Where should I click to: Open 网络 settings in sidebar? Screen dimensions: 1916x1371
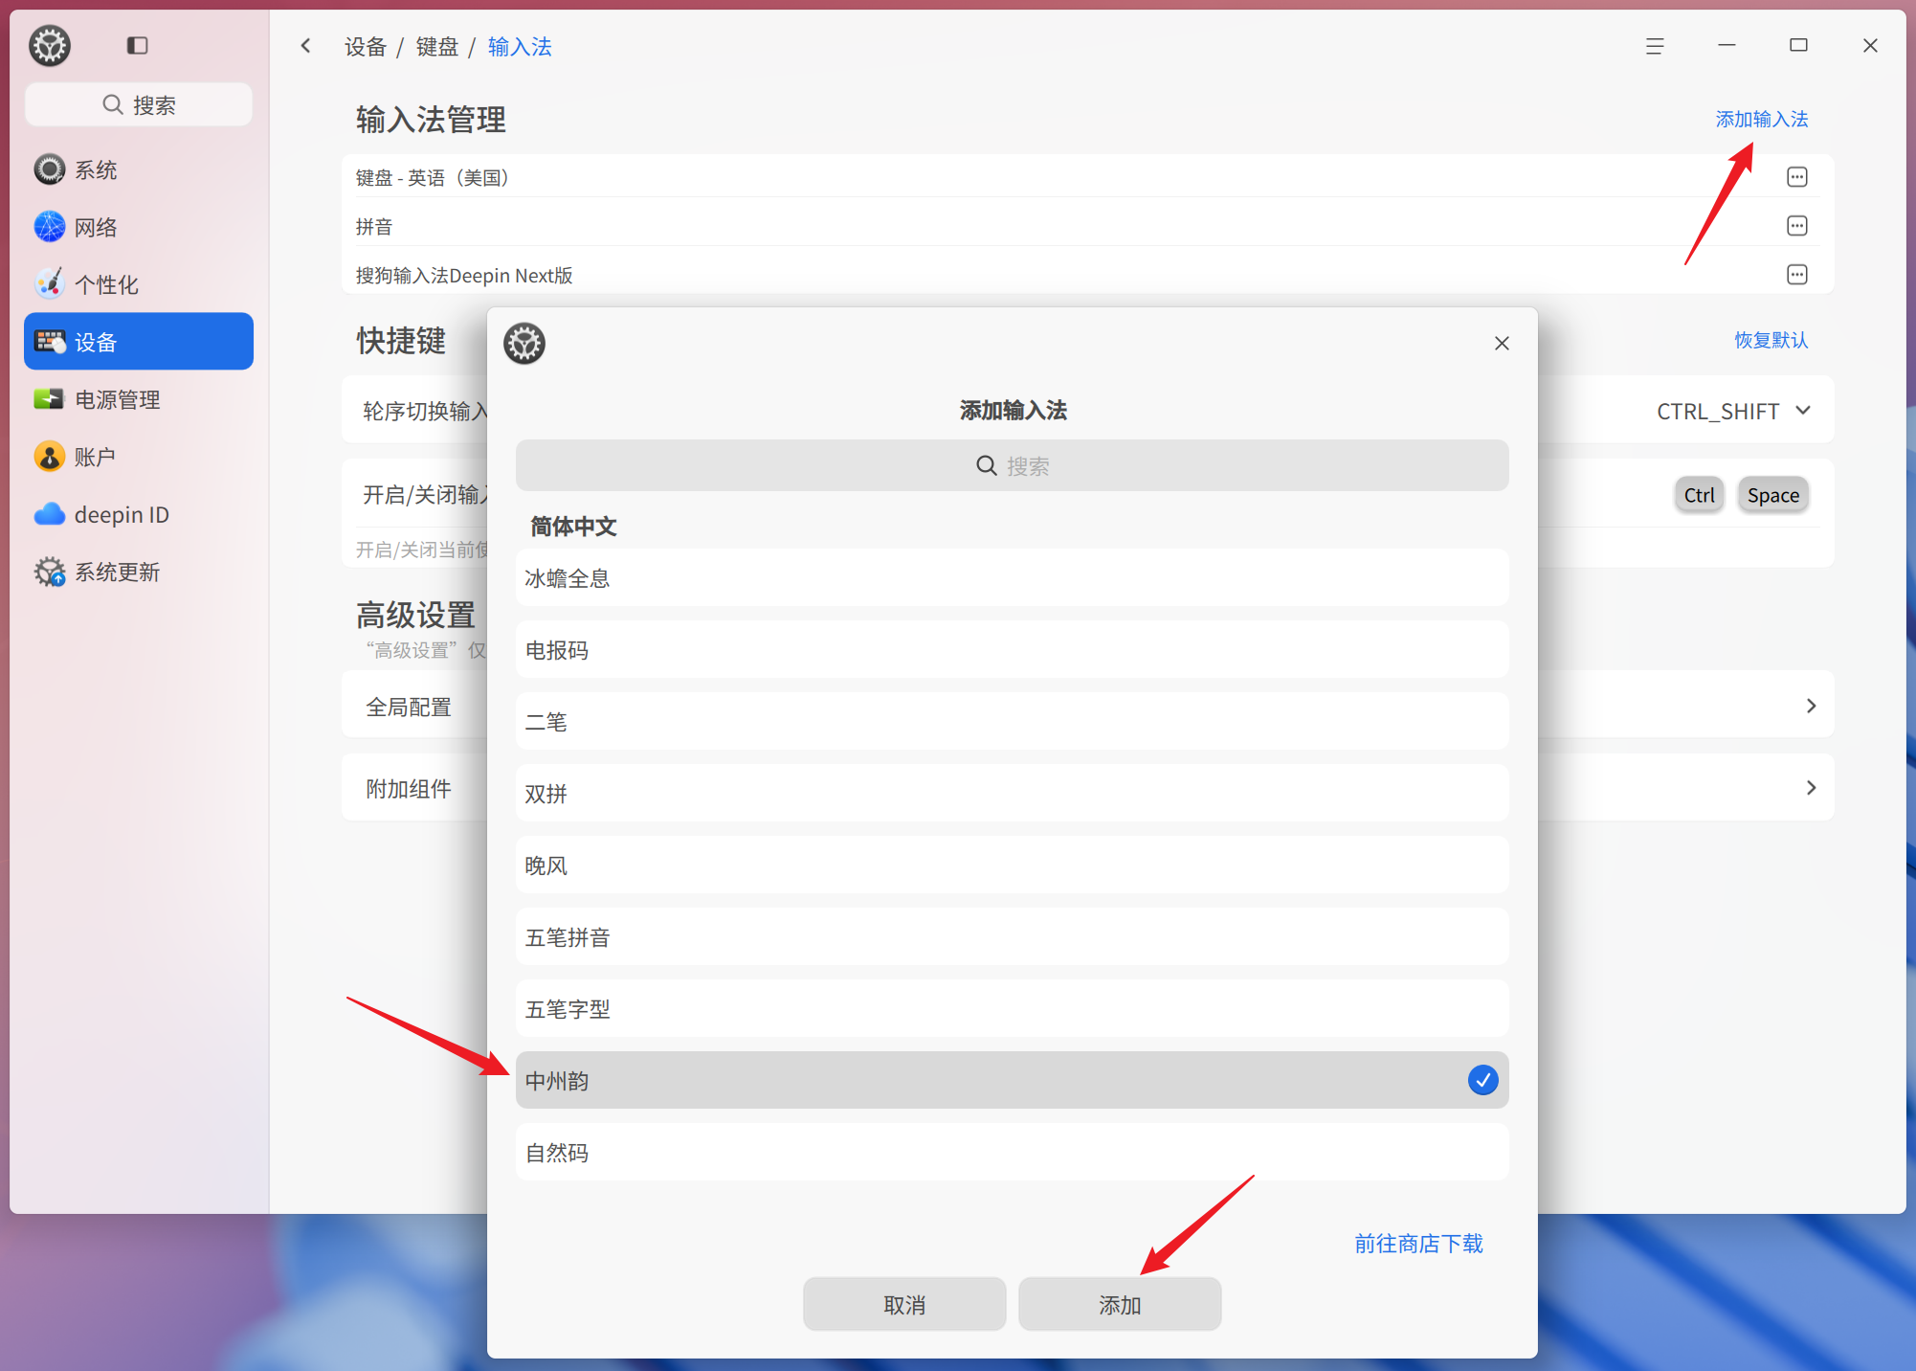coord(139,228)
